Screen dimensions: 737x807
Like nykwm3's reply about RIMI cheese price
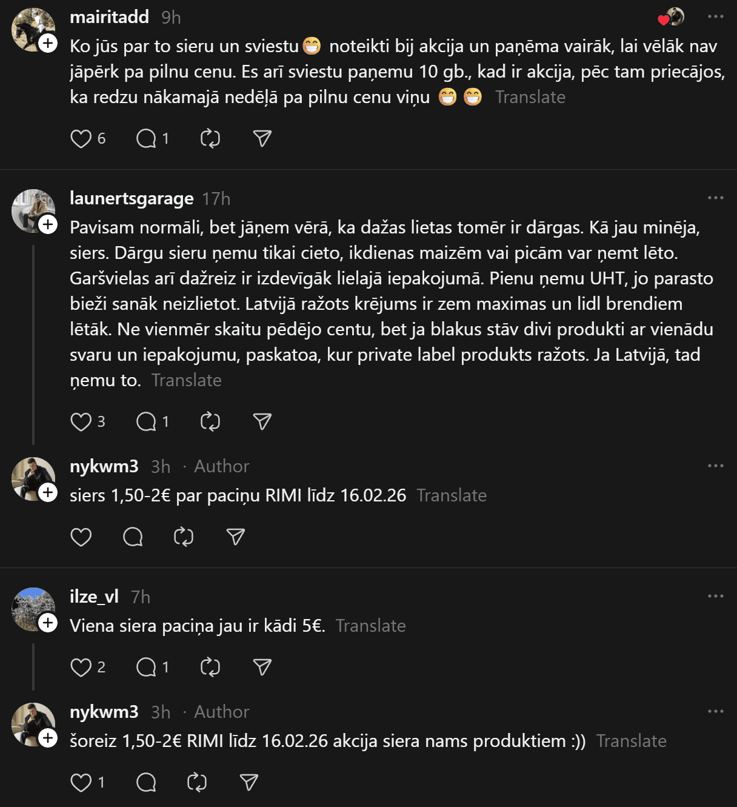pyautogui.click(x=81, y=537)
